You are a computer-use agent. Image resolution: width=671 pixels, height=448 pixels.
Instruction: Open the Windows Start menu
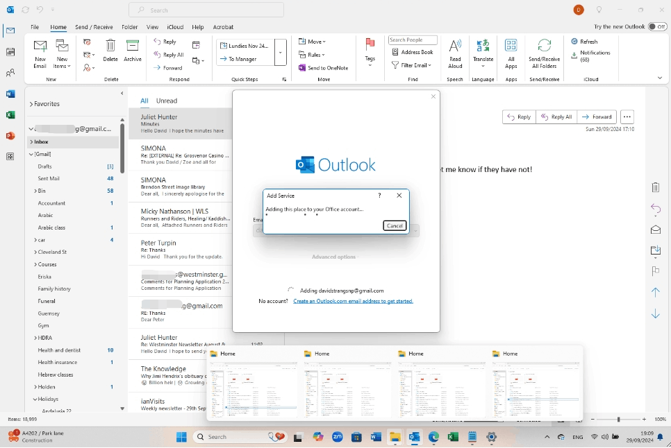pos(182,436)
